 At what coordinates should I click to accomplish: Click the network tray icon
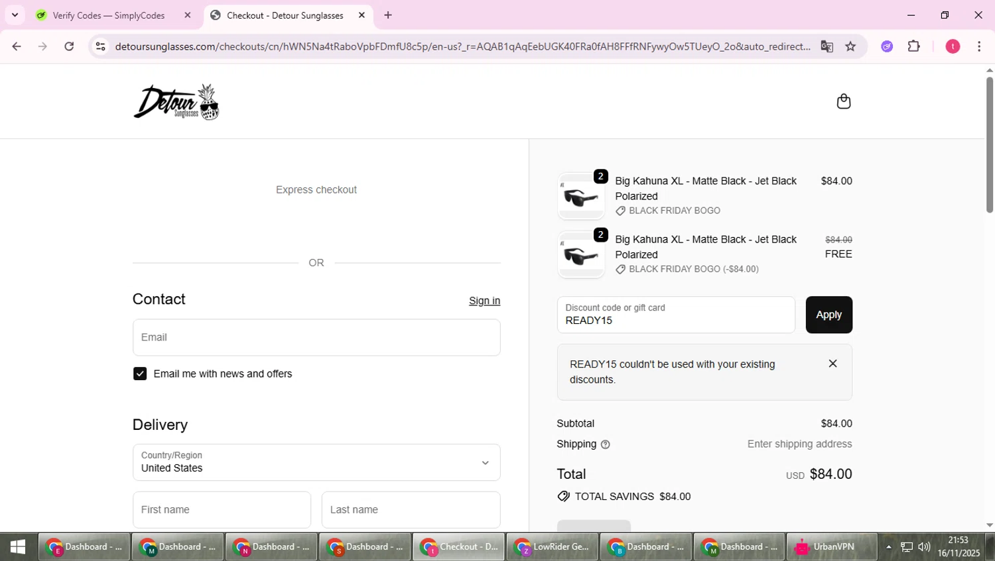907,547
